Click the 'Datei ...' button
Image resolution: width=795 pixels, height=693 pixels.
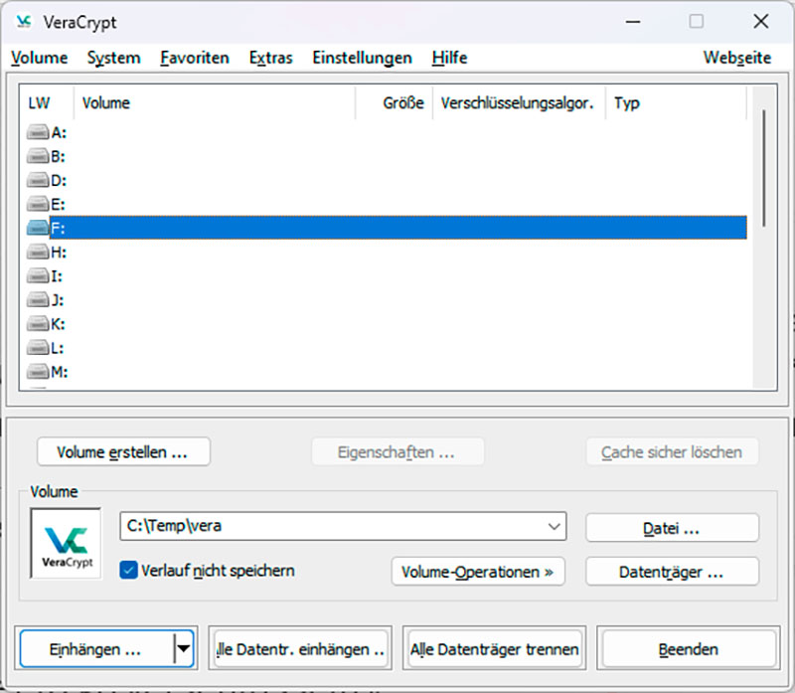(672, 528)
